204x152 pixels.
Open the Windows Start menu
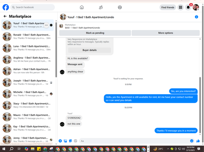pyautogui.click(x=4, y=149)
